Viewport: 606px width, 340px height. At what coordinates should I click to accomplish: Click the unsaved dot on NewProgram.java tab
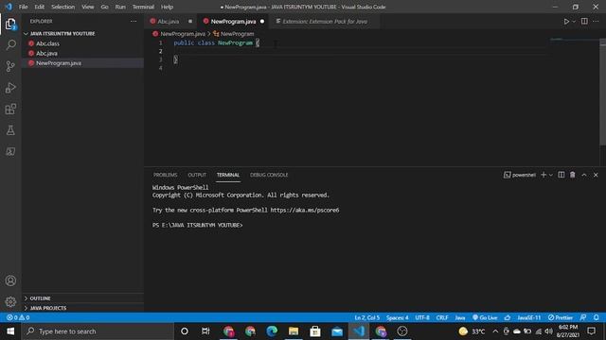(x=262, y=22)
